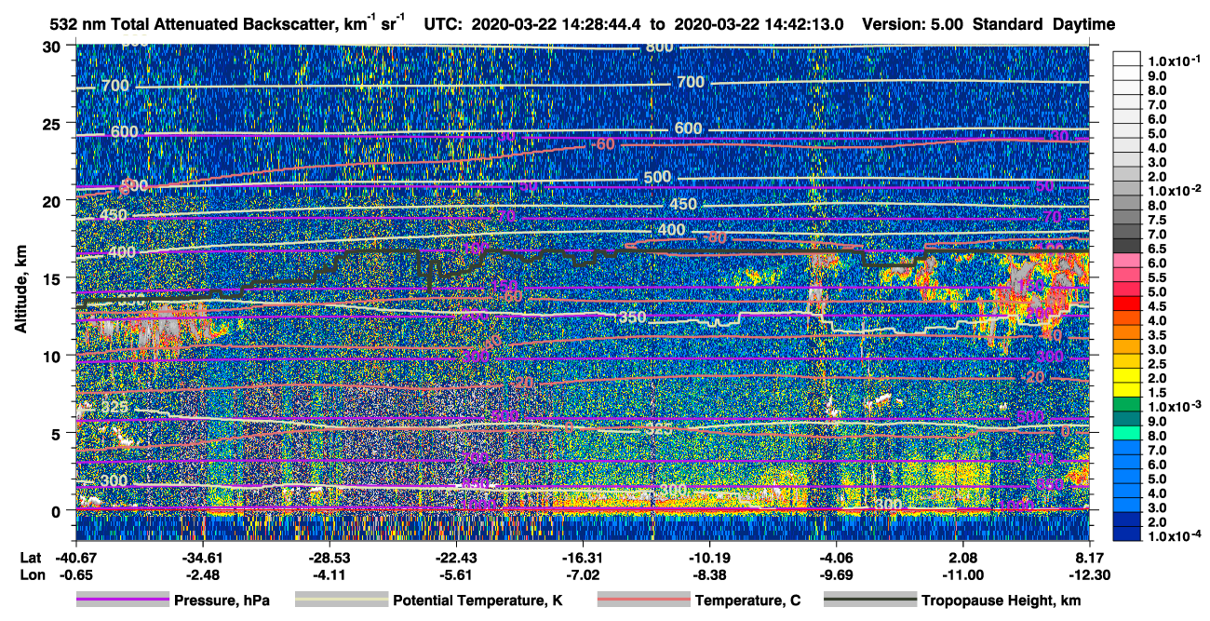Click the dark Tropopause Height legend line sample
The width and height of the screenshot is (1210, 621).
click(868, 601)
